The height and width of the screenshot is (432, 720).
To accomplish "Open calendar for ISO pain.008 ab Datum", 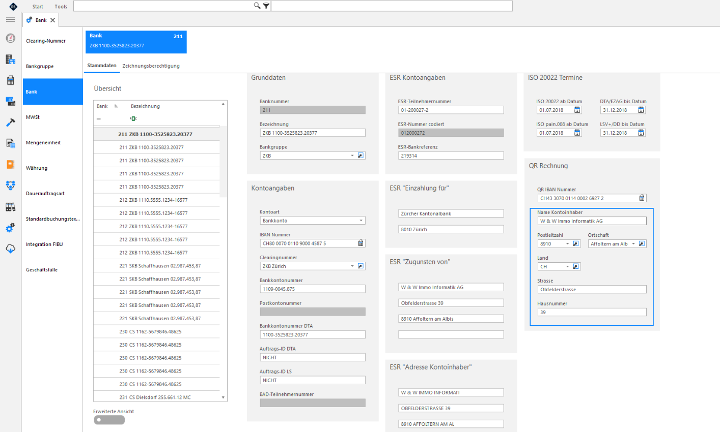I will point(577,133).
